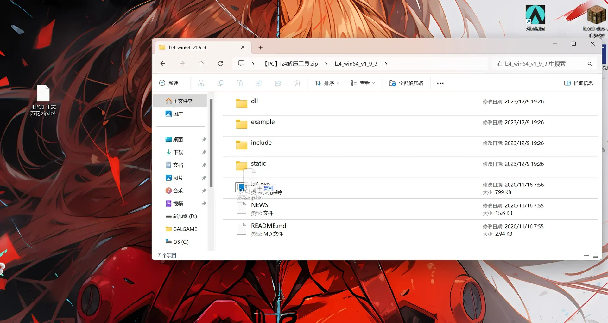Expand chevron after PC icon in address bar
The image size is (608, 323).
pos(253,64)
